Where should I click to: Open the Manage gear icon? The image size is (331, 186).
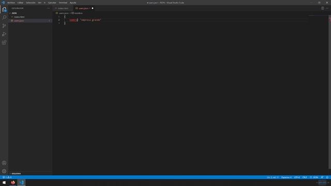(x=4, y=171)
